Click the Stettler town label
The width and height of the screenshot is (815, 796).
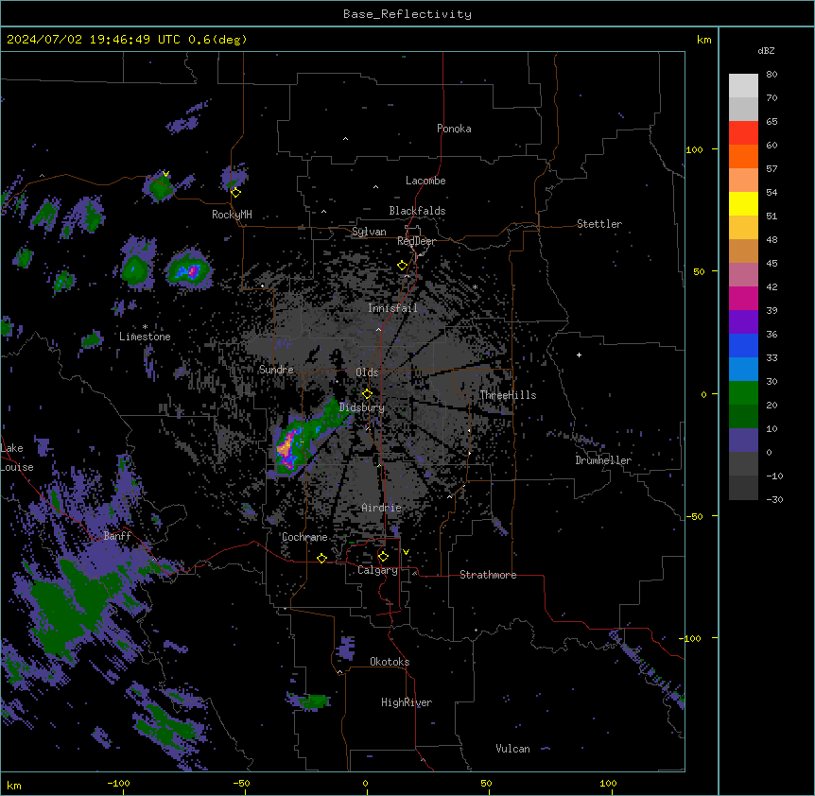pyautogui.click(x=599, y=224)
